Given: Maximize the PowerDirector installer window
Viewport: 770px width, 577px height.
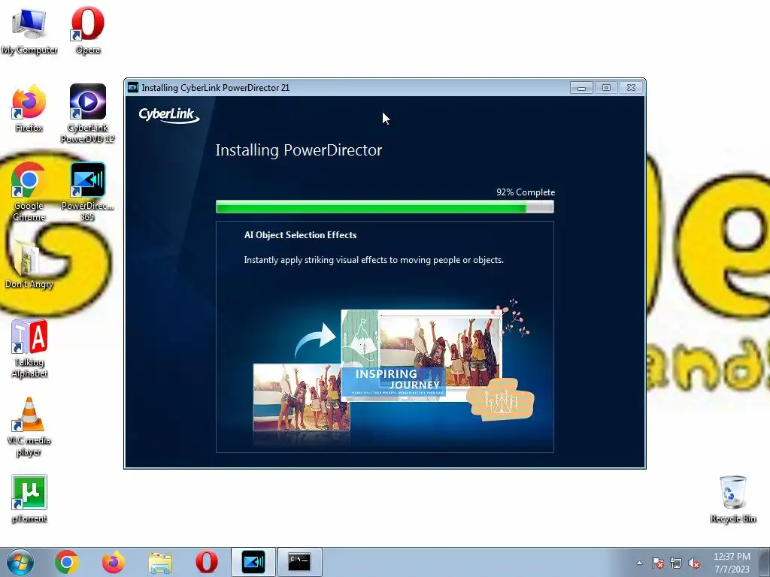Looking at the screenshot, I should 607,88.
